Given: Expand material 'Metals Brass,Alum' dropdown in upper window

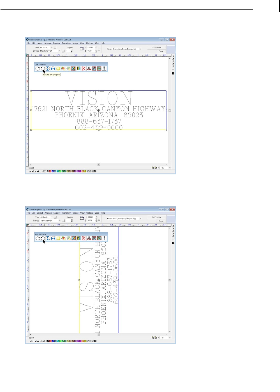Looking at the screenshot, I should coord(140,49).
